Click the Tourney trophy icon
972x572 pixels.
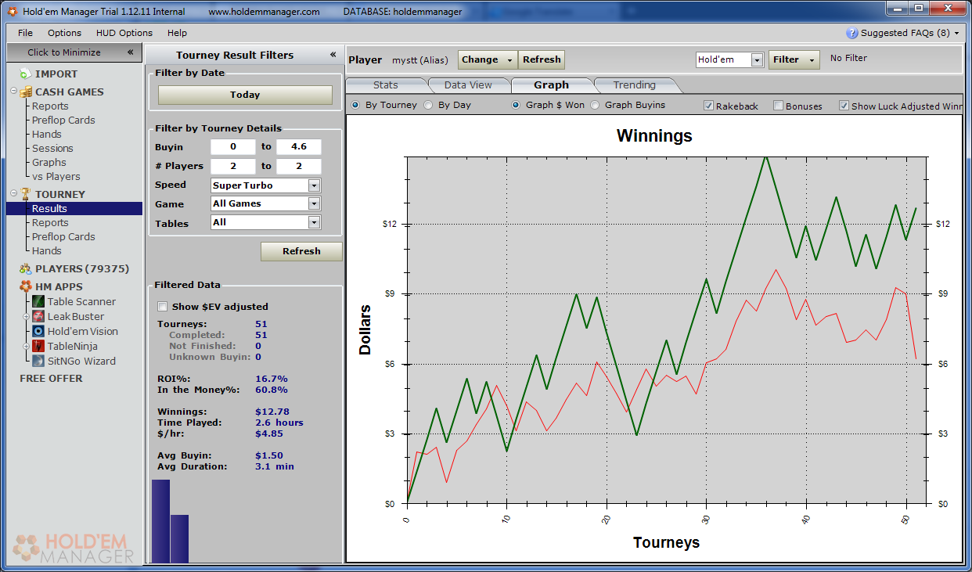[26, 194]
